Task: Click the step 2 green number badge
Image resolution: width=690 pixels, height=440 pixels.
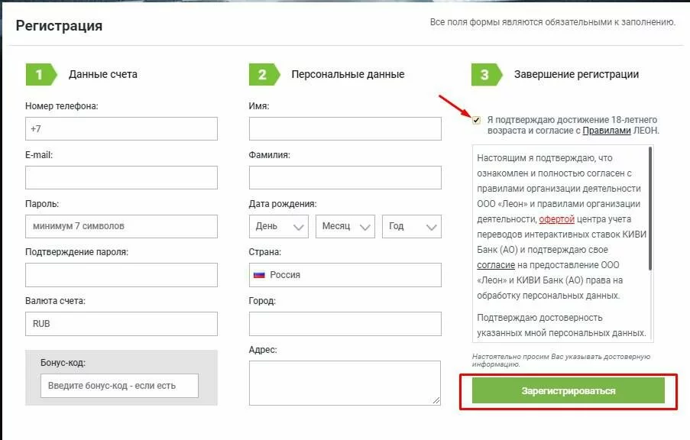Action: point(262,74)
